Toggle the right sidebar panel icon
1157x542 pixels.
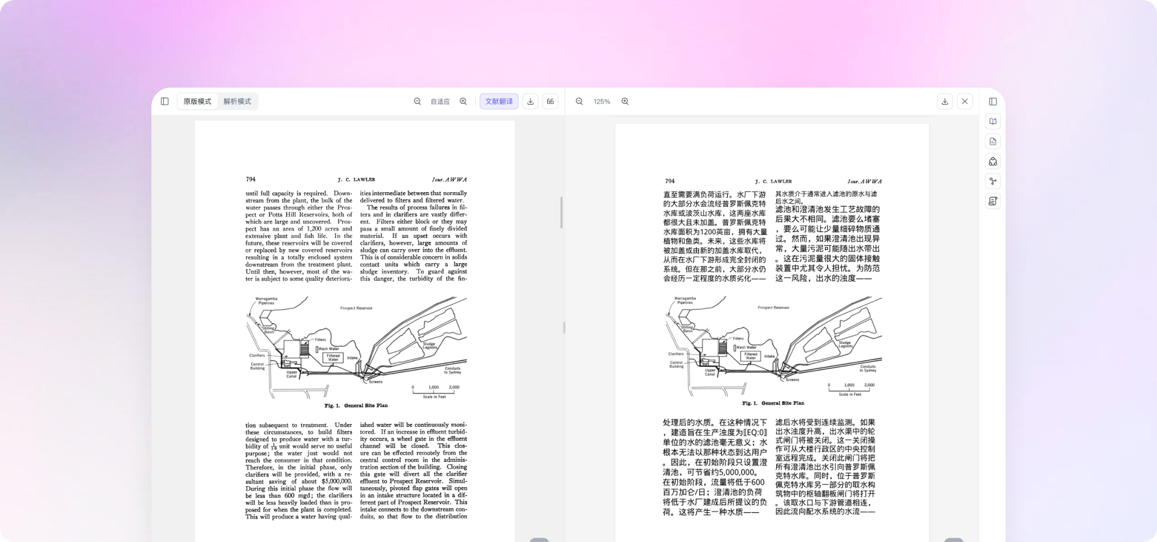[993, 101]
